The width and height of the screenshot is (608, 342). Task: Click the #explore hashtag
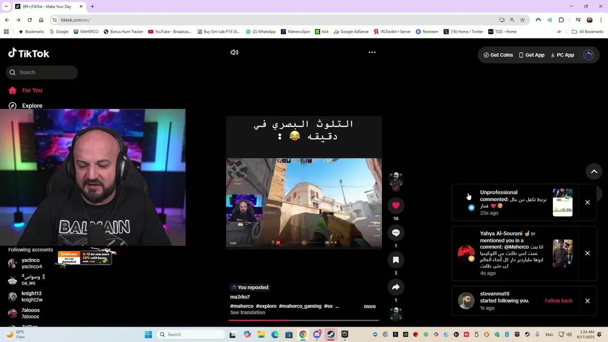(266, 306)
